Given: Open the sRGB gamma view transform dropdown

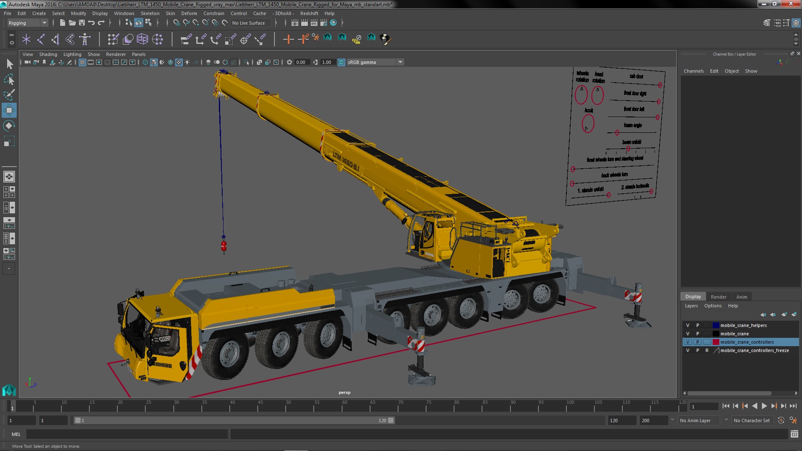Looking at the screenshot, I should [375, 62].
